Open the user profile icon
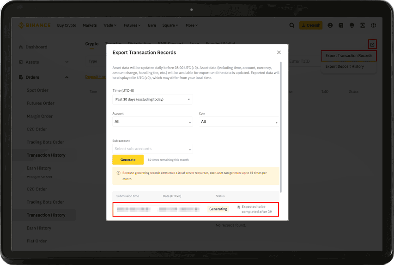 click(x=330, y=25)
